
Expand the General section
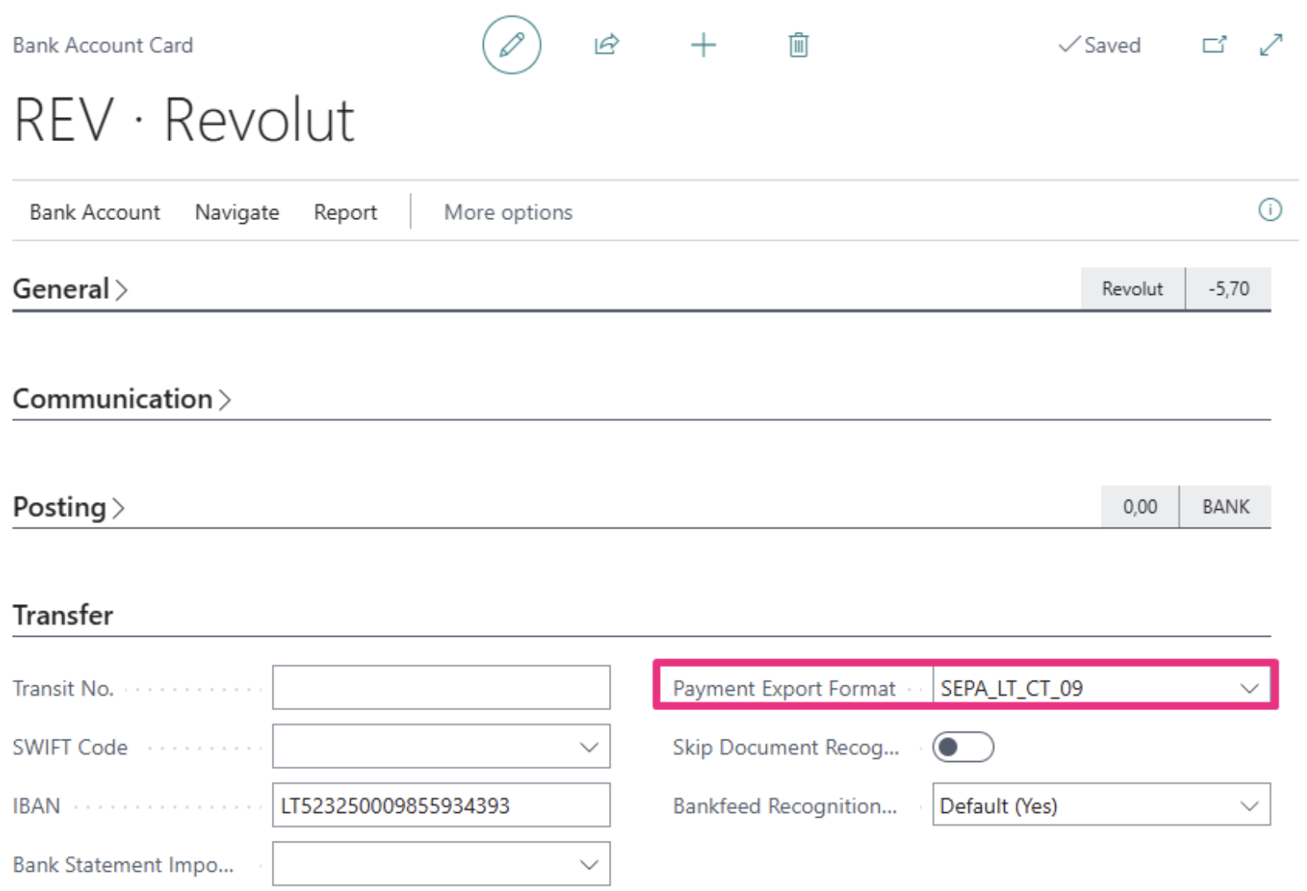coord(70,288)
